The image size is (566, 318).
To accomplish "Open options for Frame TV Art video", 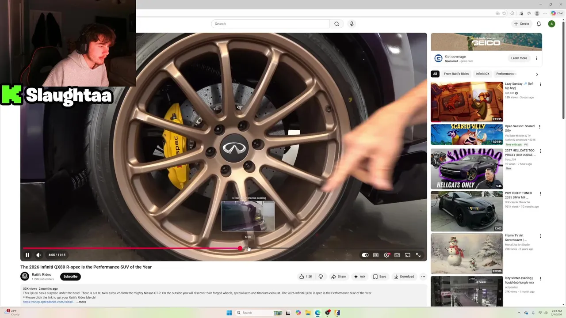I will point(540,236).
